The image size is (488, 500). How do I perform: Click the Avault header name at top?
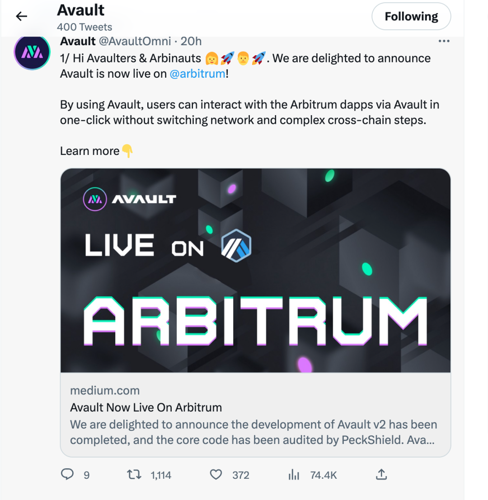tap(80, 10)
